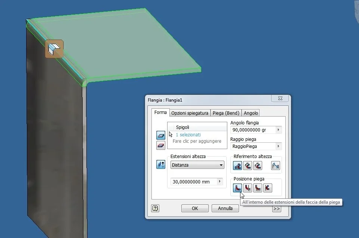359x238 pixels.
Task: Click the edge select mode icon
Action: pyautogui.click(x=161, y=135)
